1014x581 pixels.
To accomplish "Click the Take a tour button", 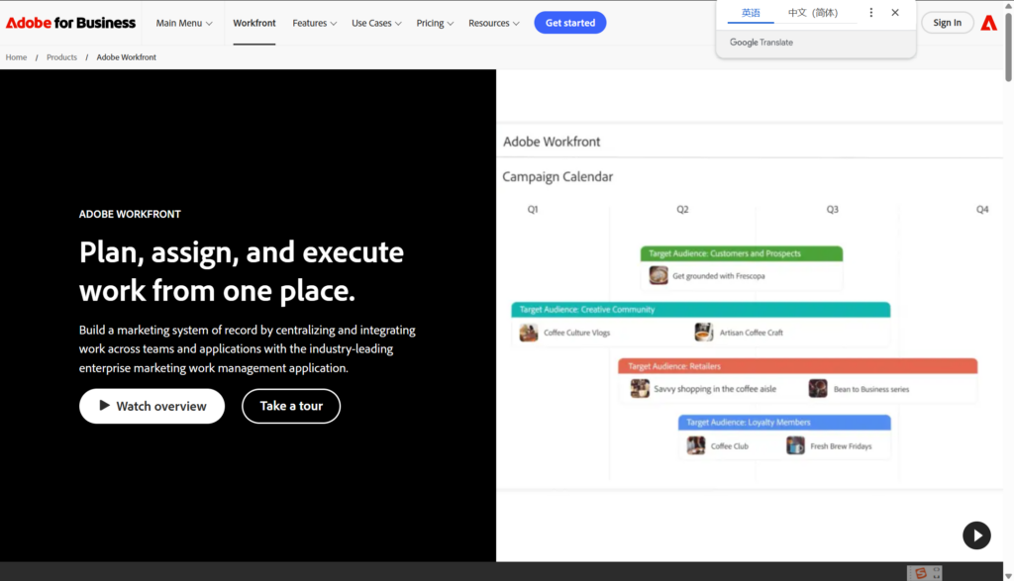I will coord(291,406).
